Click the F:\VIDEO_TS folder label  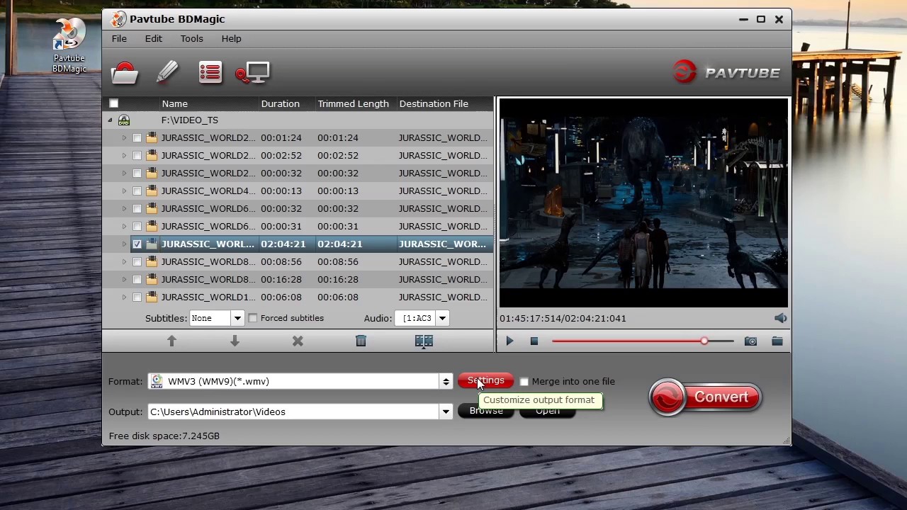pyautogui.click(x=189, y=120)
